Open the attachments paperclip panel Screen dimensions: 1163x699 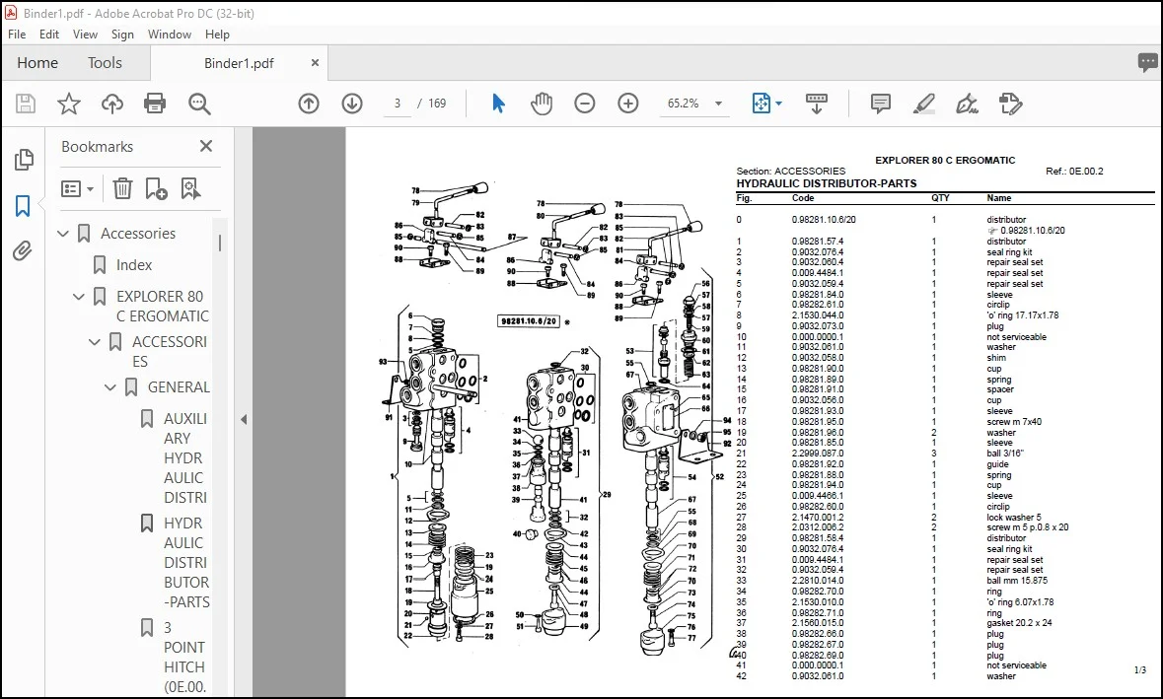[23, 251]
